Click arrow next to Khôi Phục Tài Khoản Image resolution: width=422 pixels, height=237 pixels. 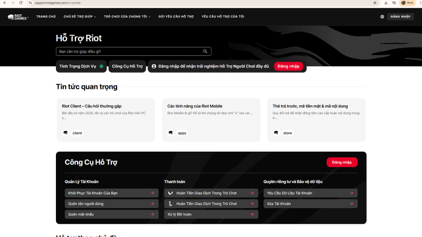point(152,193)
